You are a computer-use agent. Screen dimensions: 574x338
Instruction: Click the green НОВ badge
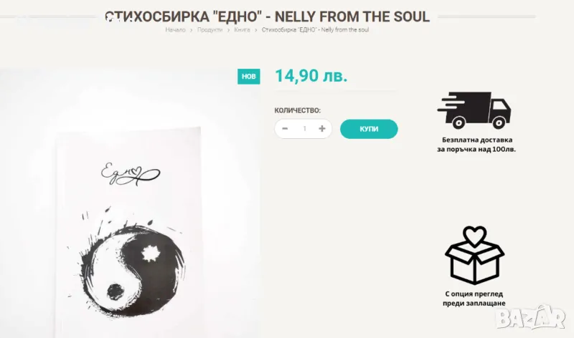[248, 77]
